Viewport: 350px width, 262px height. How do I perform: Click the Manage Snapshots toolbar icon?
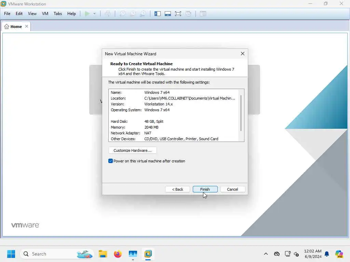tap(143, 14)
